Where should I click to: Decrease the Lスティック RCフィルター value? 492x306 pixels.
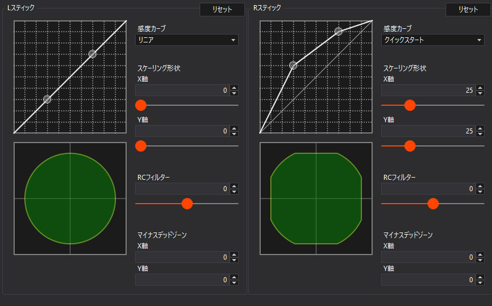click(x=234, y=191)
